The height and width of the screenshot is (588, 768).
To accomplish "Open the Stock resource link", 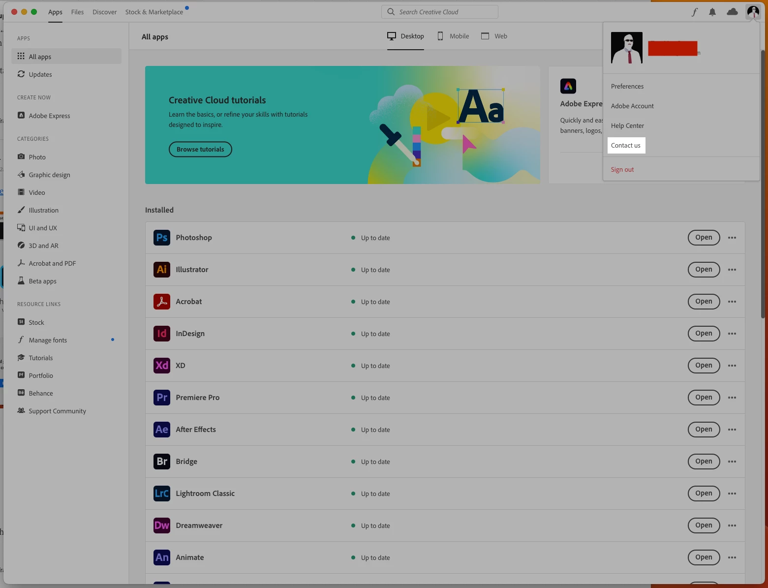I will click(66, 322).
